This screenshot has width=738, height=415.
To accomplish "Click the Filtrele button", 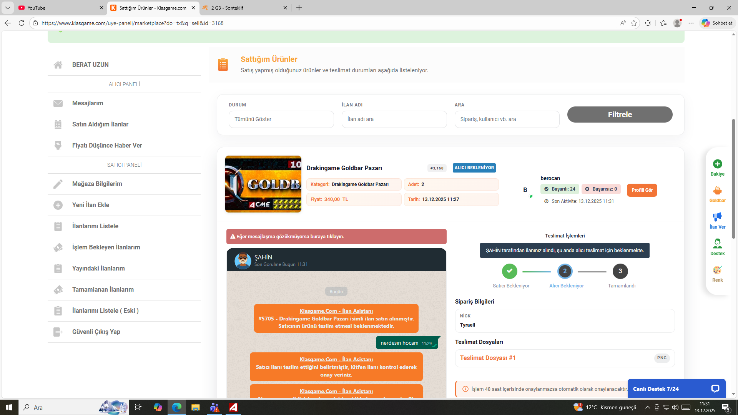I will (x=620, y=115).
